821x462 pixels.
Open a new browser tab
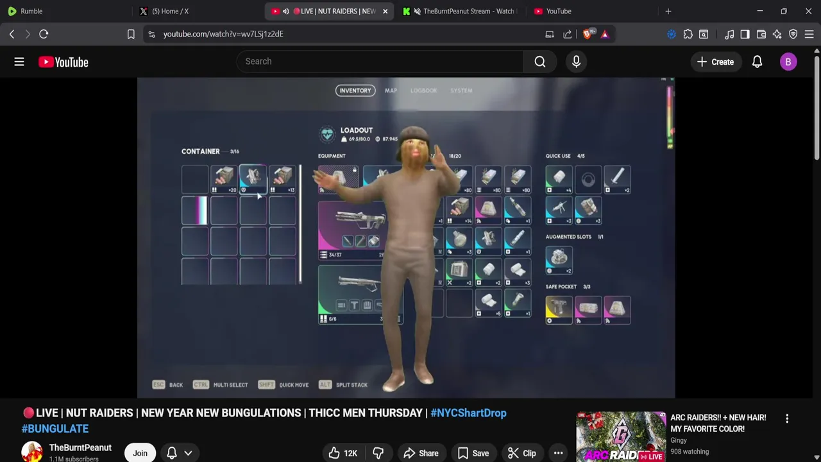pyautogui.click(x=668, y=11)
